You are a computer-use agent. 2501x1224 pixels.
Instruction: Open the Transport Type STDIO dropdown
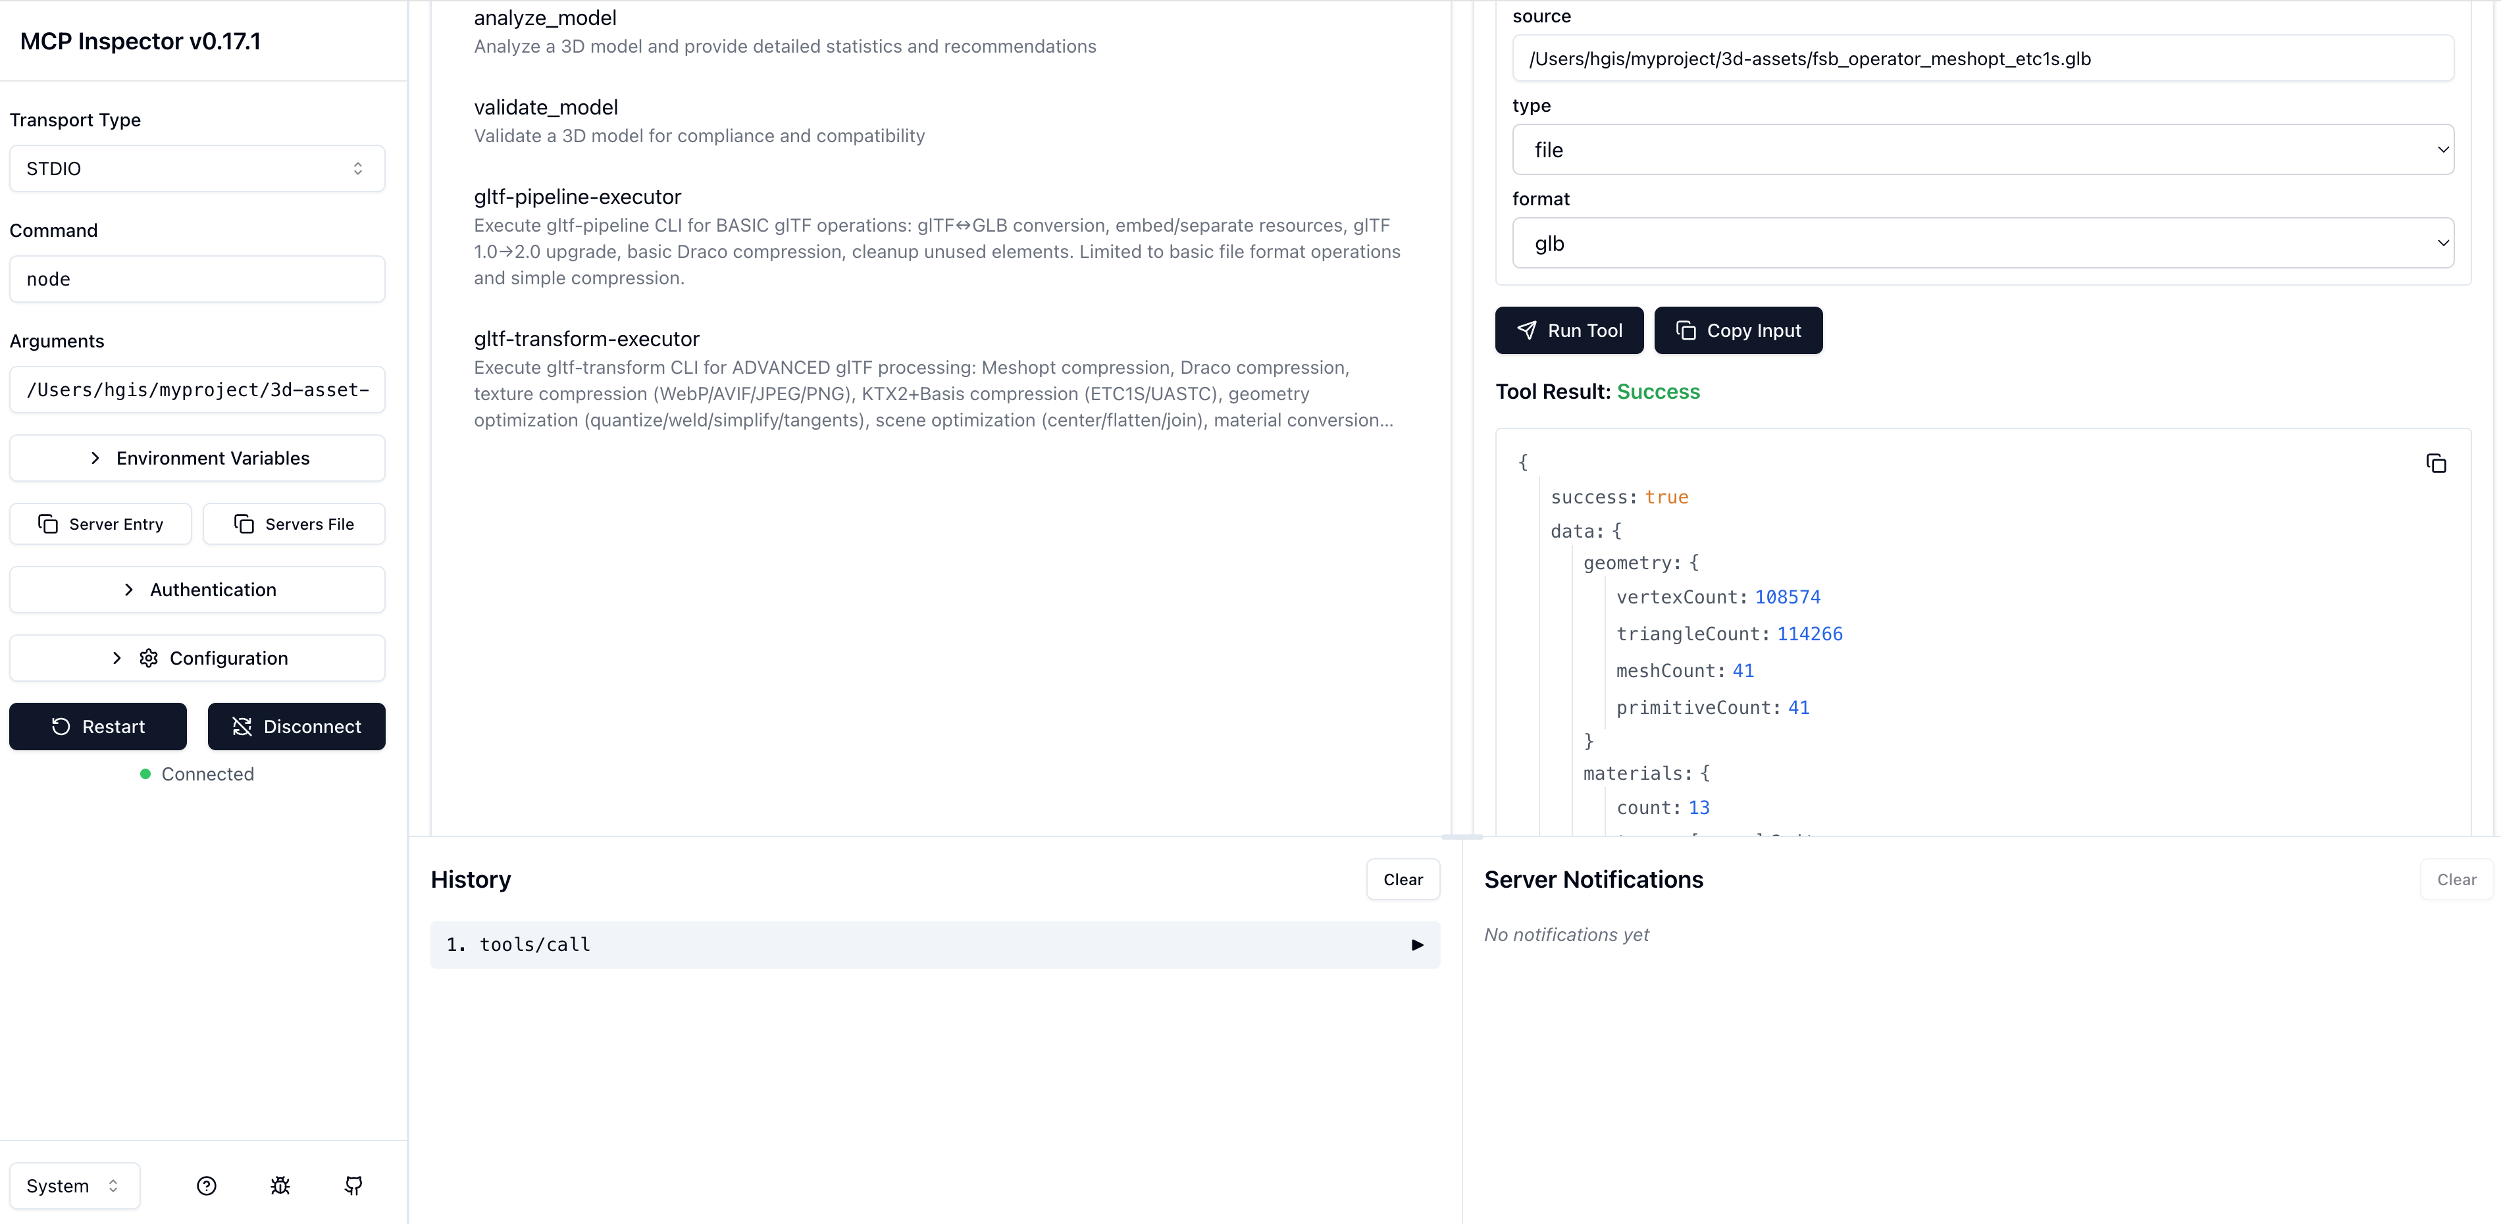pyautogui.click(x=197, y=169)
